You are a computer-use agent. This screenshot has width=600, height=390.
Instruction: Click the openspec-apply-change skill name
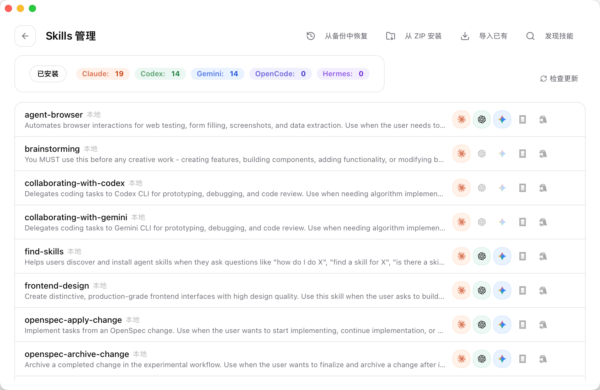(73, 320)
